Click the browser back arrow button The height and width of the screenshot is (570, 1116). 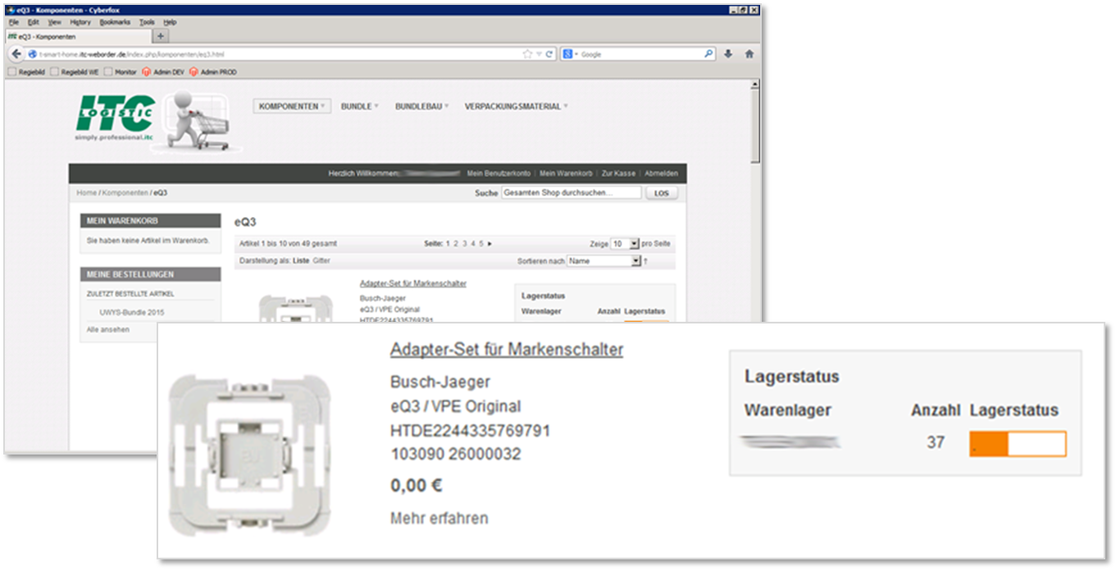coord(16,54)
